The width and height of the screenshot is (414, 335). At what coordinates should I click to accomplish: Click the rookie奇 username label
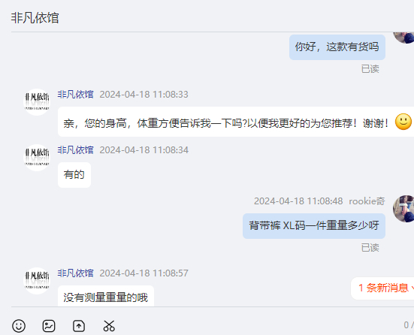coord(367,201)
